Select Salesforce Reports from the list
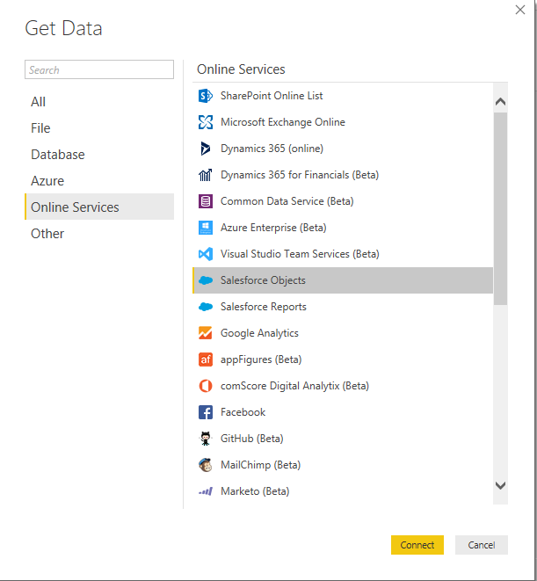The image size is (537, 581). pos(264,307)
